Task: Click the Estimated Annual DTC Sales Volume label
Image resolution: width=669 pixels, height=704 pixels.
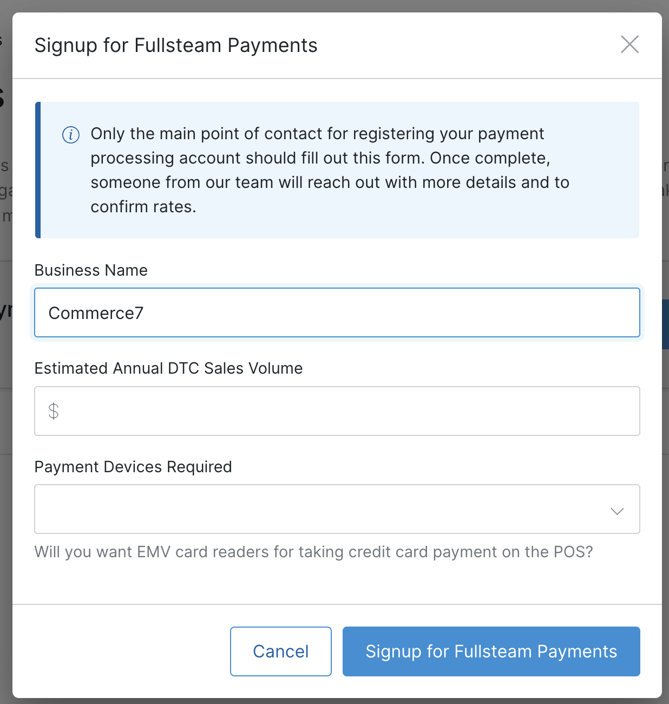Action: tap(168, 368)
